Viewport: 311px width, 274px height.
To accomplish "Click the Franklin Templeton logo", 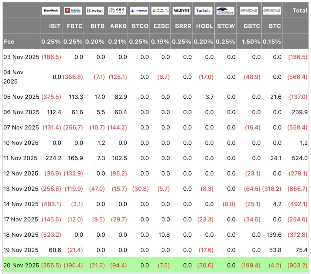I will click(160, 10).
